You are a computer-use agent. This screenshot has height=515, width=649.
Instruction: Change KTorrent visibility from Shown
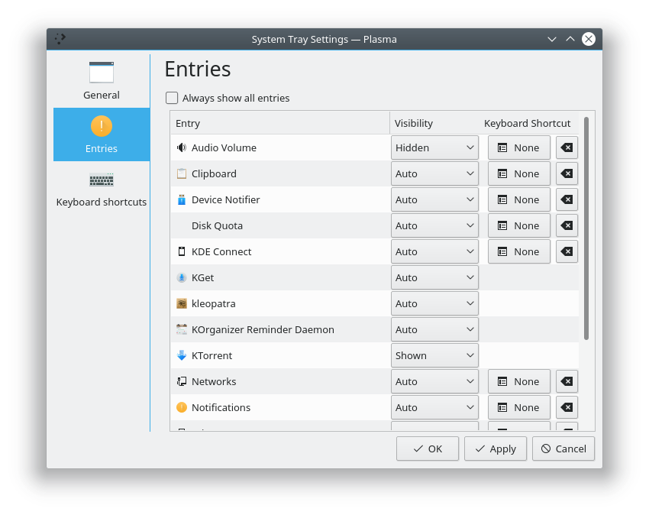pos(434,355)
